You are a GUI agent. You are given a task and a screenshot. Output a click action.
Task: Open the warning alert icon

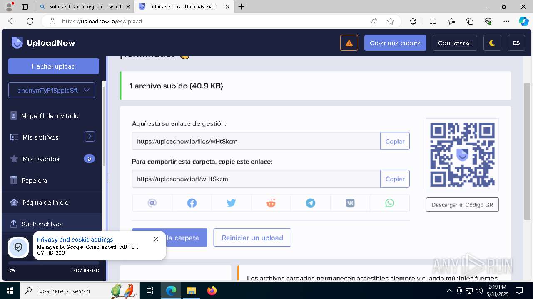(349, 43)
